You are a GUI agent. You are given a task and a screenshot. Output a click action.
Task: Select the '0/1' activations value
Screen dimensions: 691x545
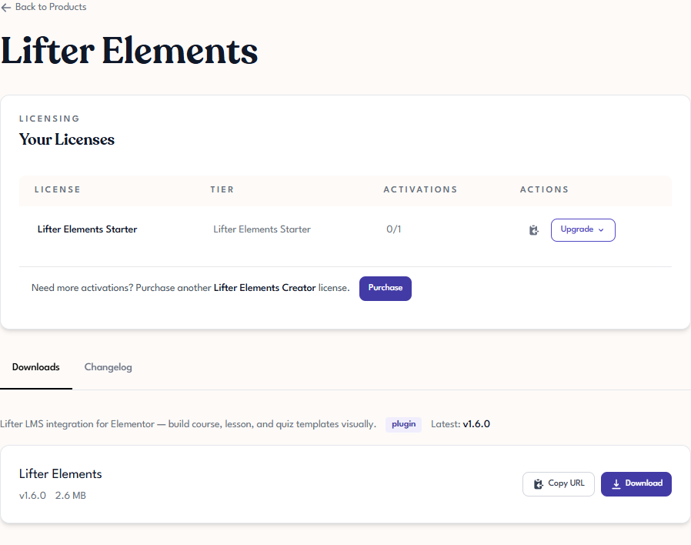click(393, 229)
